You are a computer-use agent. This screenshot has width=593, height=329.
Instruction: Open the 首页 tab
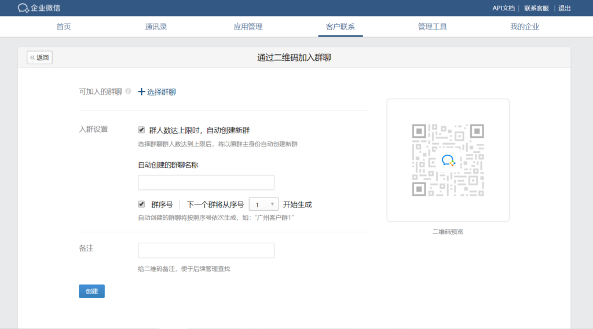[x=64, y=27]
